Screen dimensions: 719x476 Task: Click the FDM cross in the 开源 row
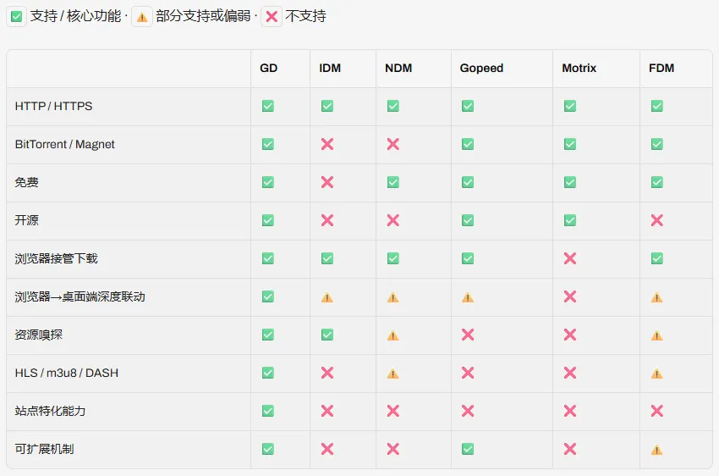click(657, 220)
